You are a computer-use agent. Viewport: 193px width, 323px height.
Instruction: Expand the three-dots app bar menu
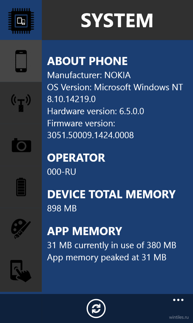[x=178, y=300]
